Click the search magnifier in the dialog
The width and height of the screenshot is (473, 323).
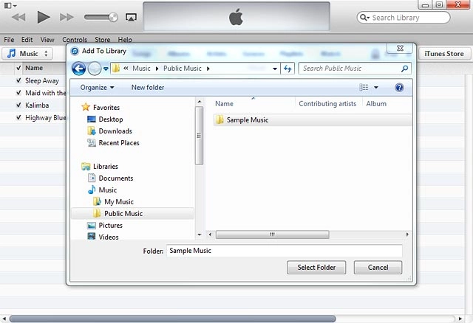(404, 69)
